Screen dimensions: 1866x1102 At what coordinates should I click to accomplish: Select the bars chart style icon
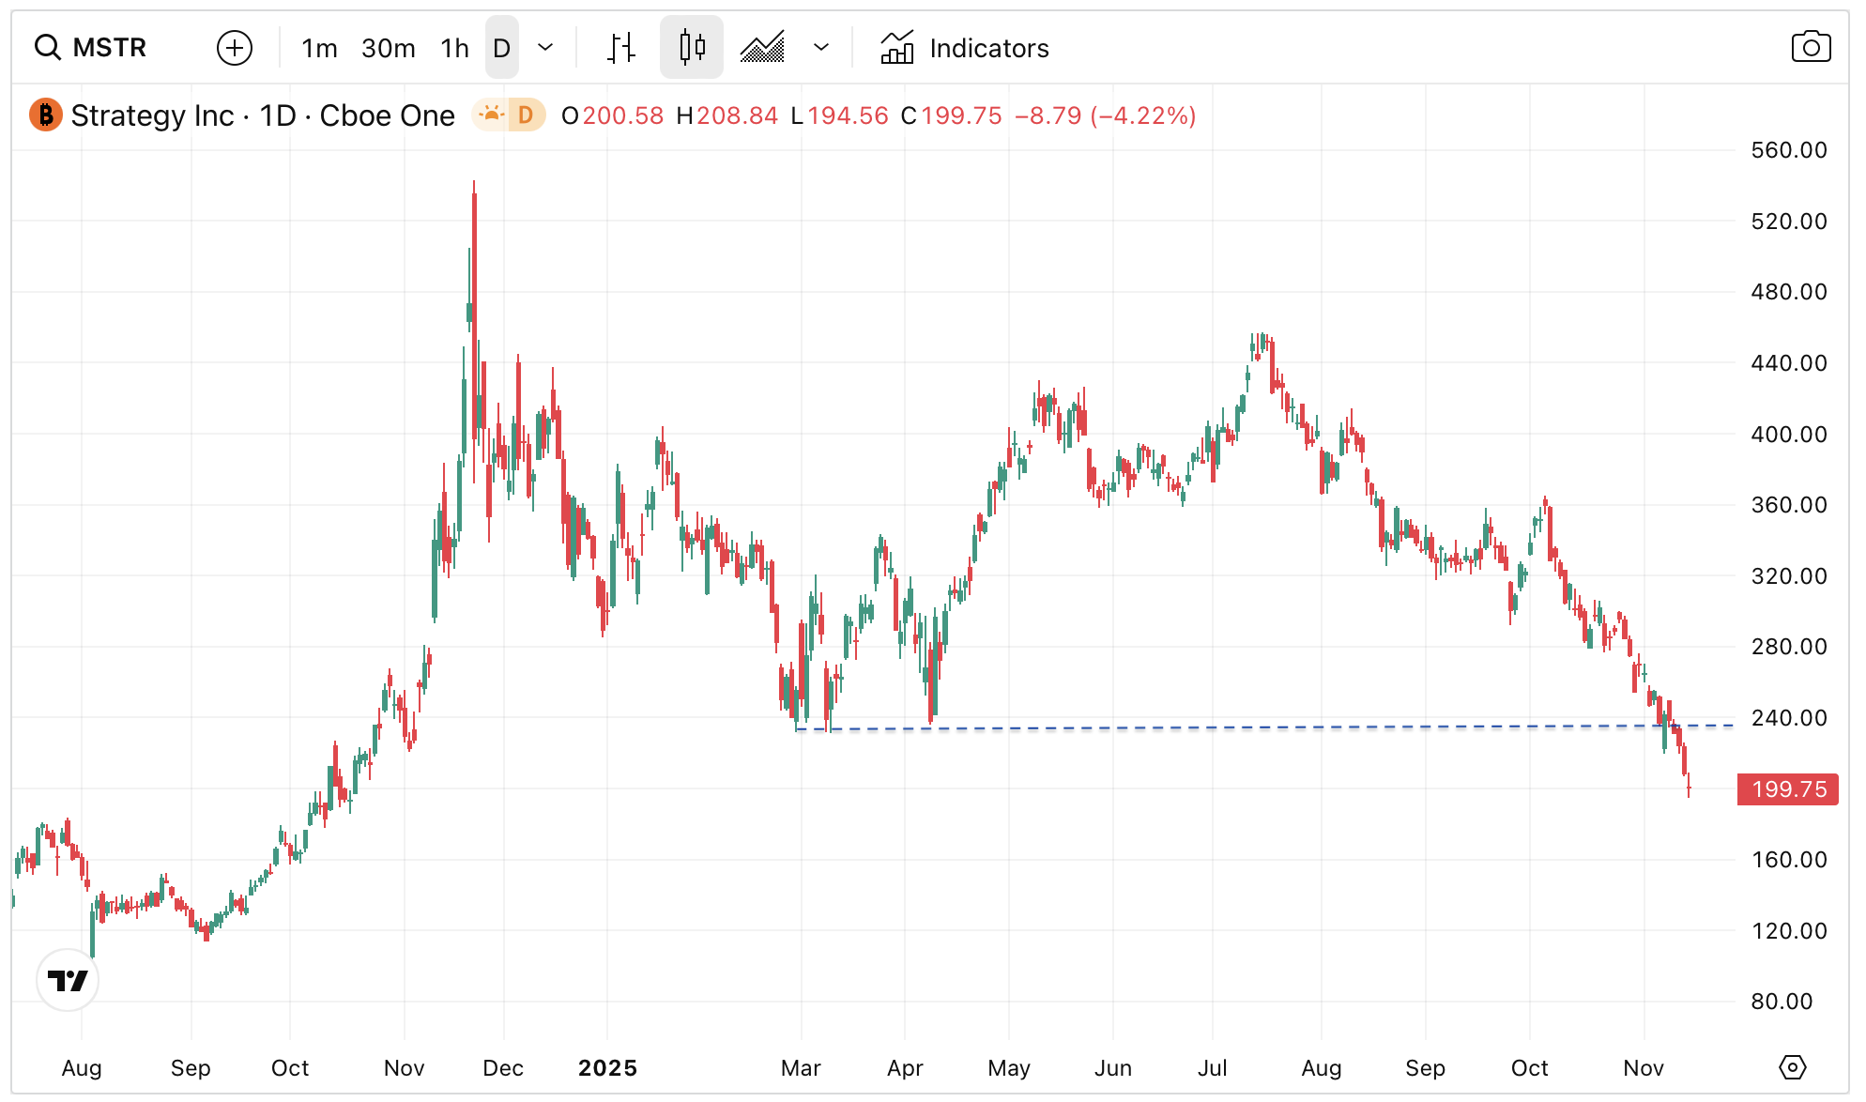click(x=620, y=48)
